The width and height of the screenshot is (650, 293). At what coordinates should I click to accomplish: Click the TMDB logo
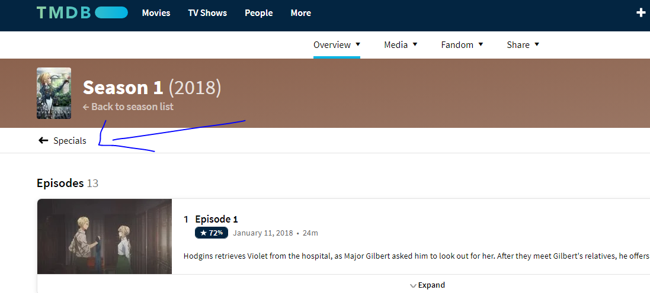(82, 12)
